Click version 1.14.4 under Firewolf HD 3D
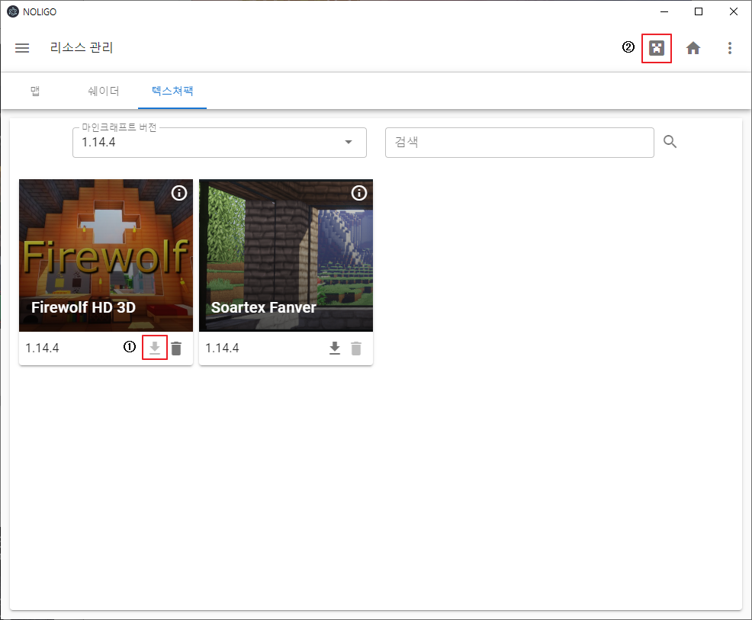The image size is (752, 620). tap(42, 348)
